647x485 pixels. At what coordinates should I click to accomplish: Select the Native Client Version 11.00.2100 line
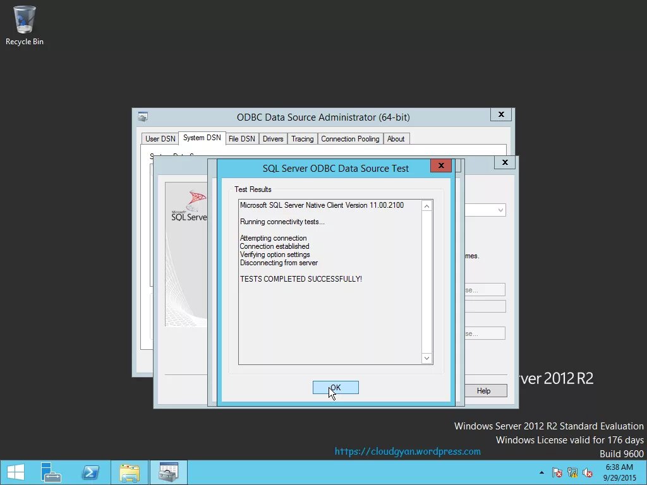[322, 205]
